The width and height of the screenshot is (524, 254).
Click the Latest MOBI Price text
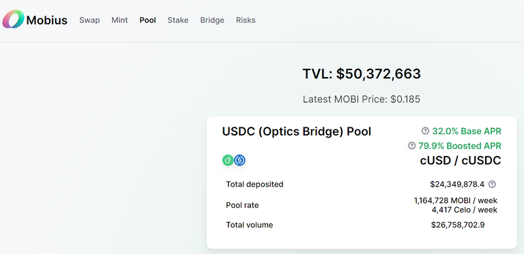[362, 99]
